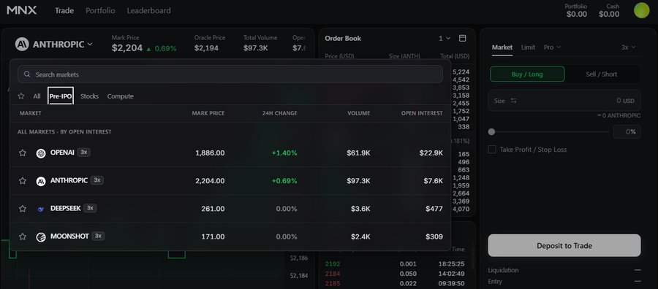Favorite the DEEPSEEK market star
Viewport: 658px width, 289px height.
[23, 209]
